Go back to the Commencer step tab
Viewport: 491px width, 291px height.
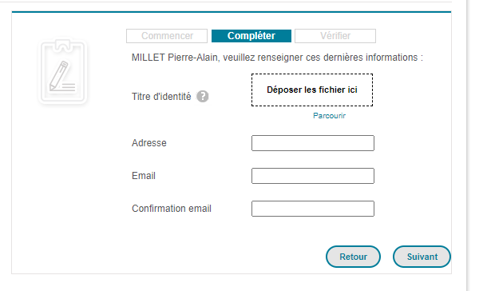coord(167,36)
